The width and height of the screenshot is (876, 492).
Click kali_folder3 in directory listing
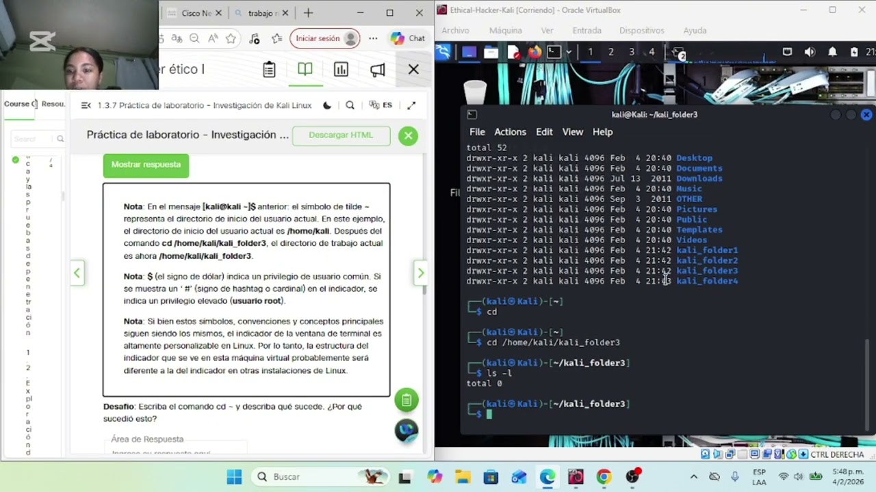[x=707, y=271]
